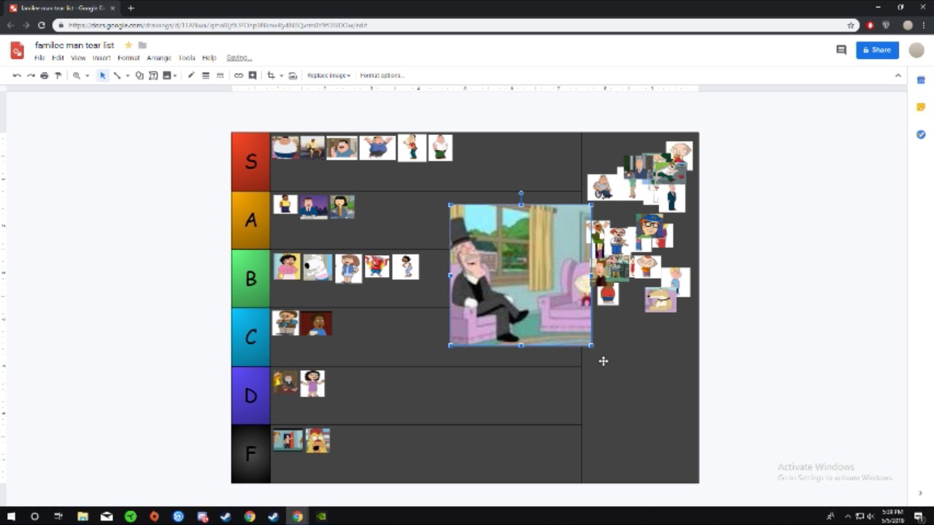This screenshot has width=934, height=525.
Task: Open the File menu
Action: click(39, 58)
